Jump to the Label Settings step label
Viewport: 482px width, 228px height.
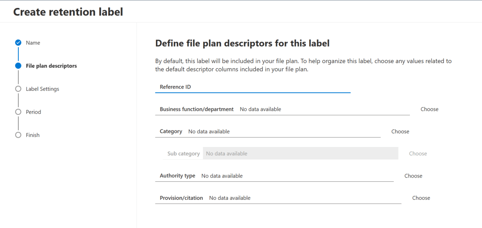[x=42, y=89]
